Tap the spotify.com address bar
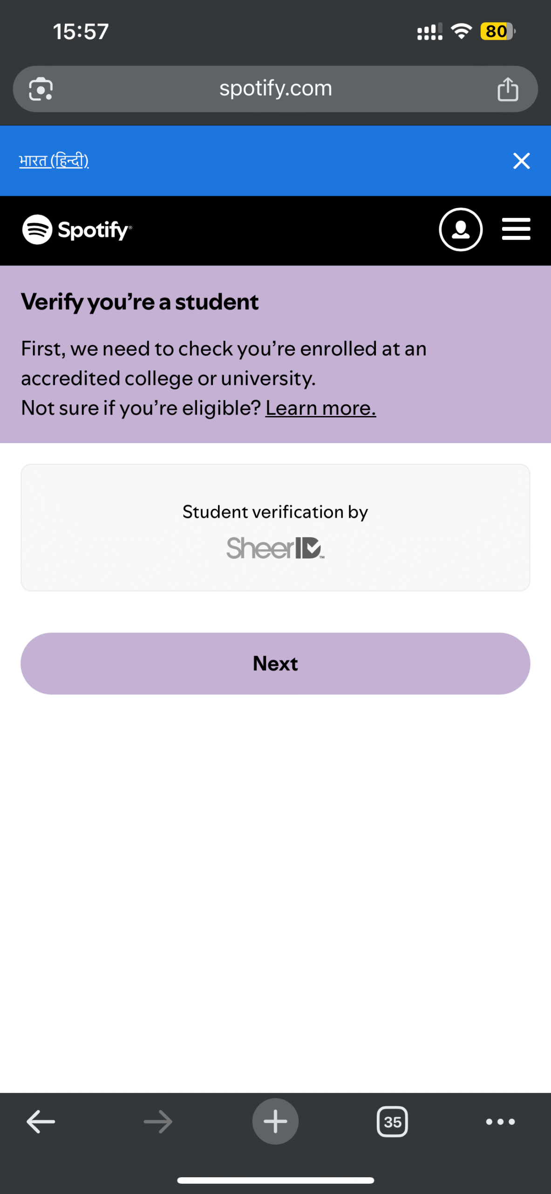 [275, 89]
